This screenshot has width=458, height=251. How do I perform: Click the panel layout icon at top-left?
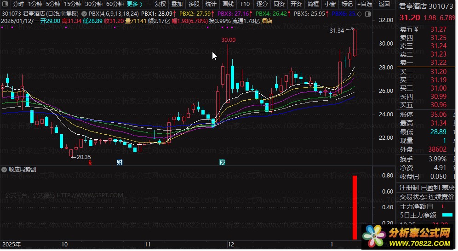coord(6,4)
